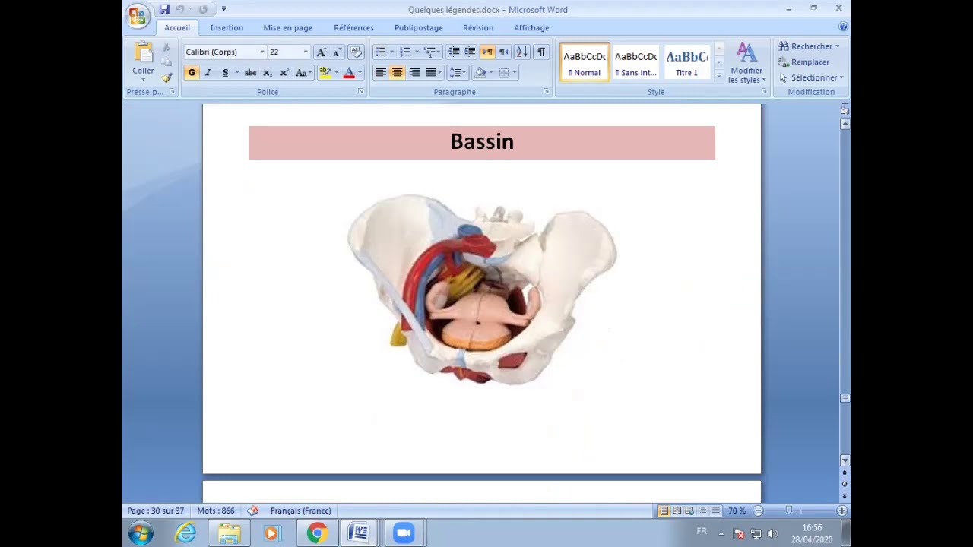
Task: Toggle left text alignment
Action: 381,73
